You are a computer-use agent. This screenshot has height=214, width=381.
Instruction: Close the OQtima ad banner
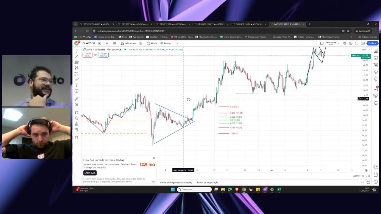(x=154, y=158)
